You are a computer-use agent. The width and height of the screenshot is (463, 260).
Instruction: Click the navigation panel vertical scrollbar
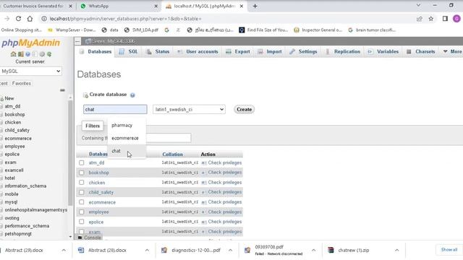70,153
